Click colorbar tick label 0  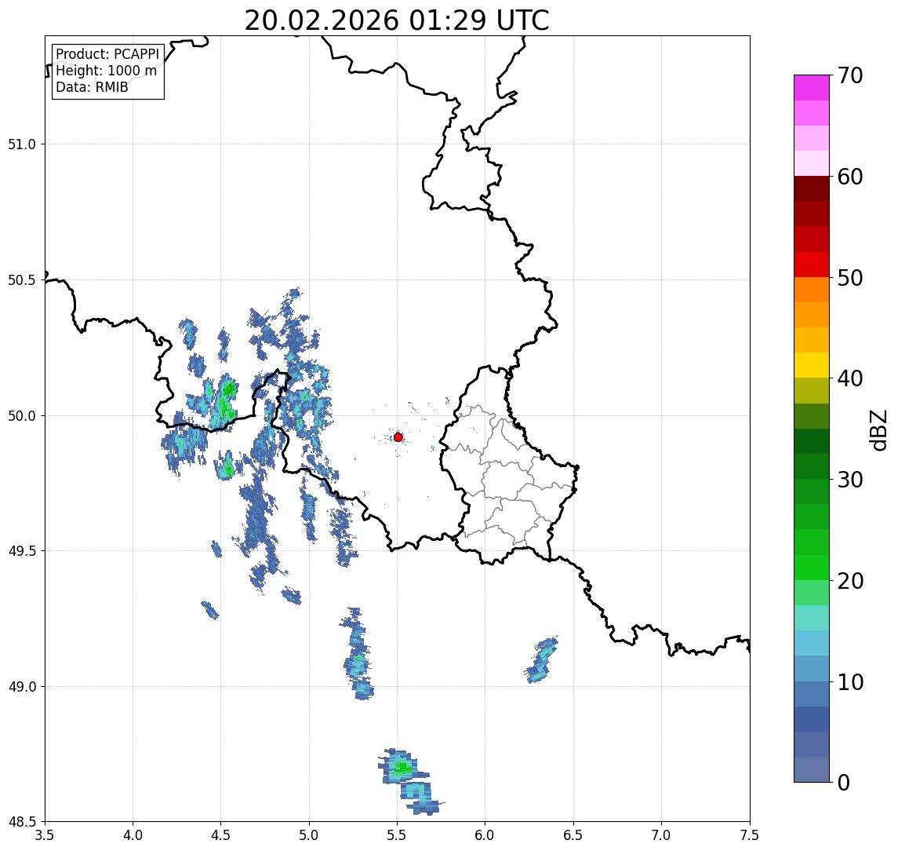(844, 782)
